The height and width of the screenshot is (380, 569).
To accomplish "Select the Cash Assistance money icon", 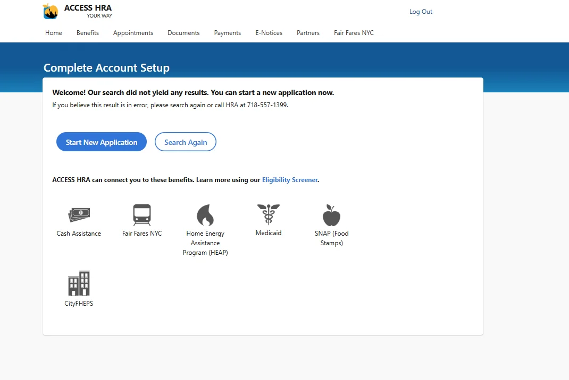I will (x=79, y=215).
